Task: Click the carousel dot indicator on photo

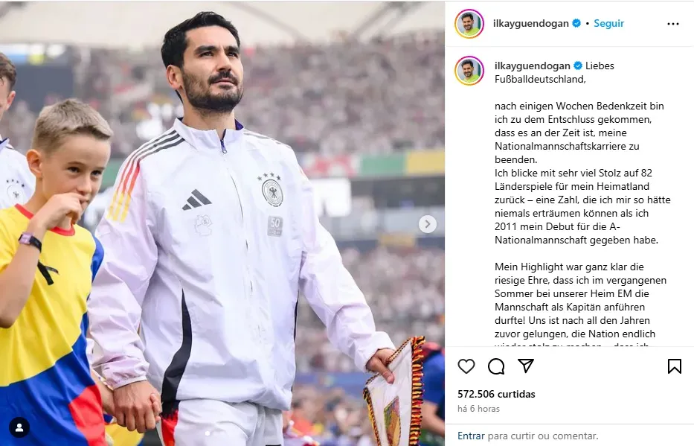Action: [208, 433]
